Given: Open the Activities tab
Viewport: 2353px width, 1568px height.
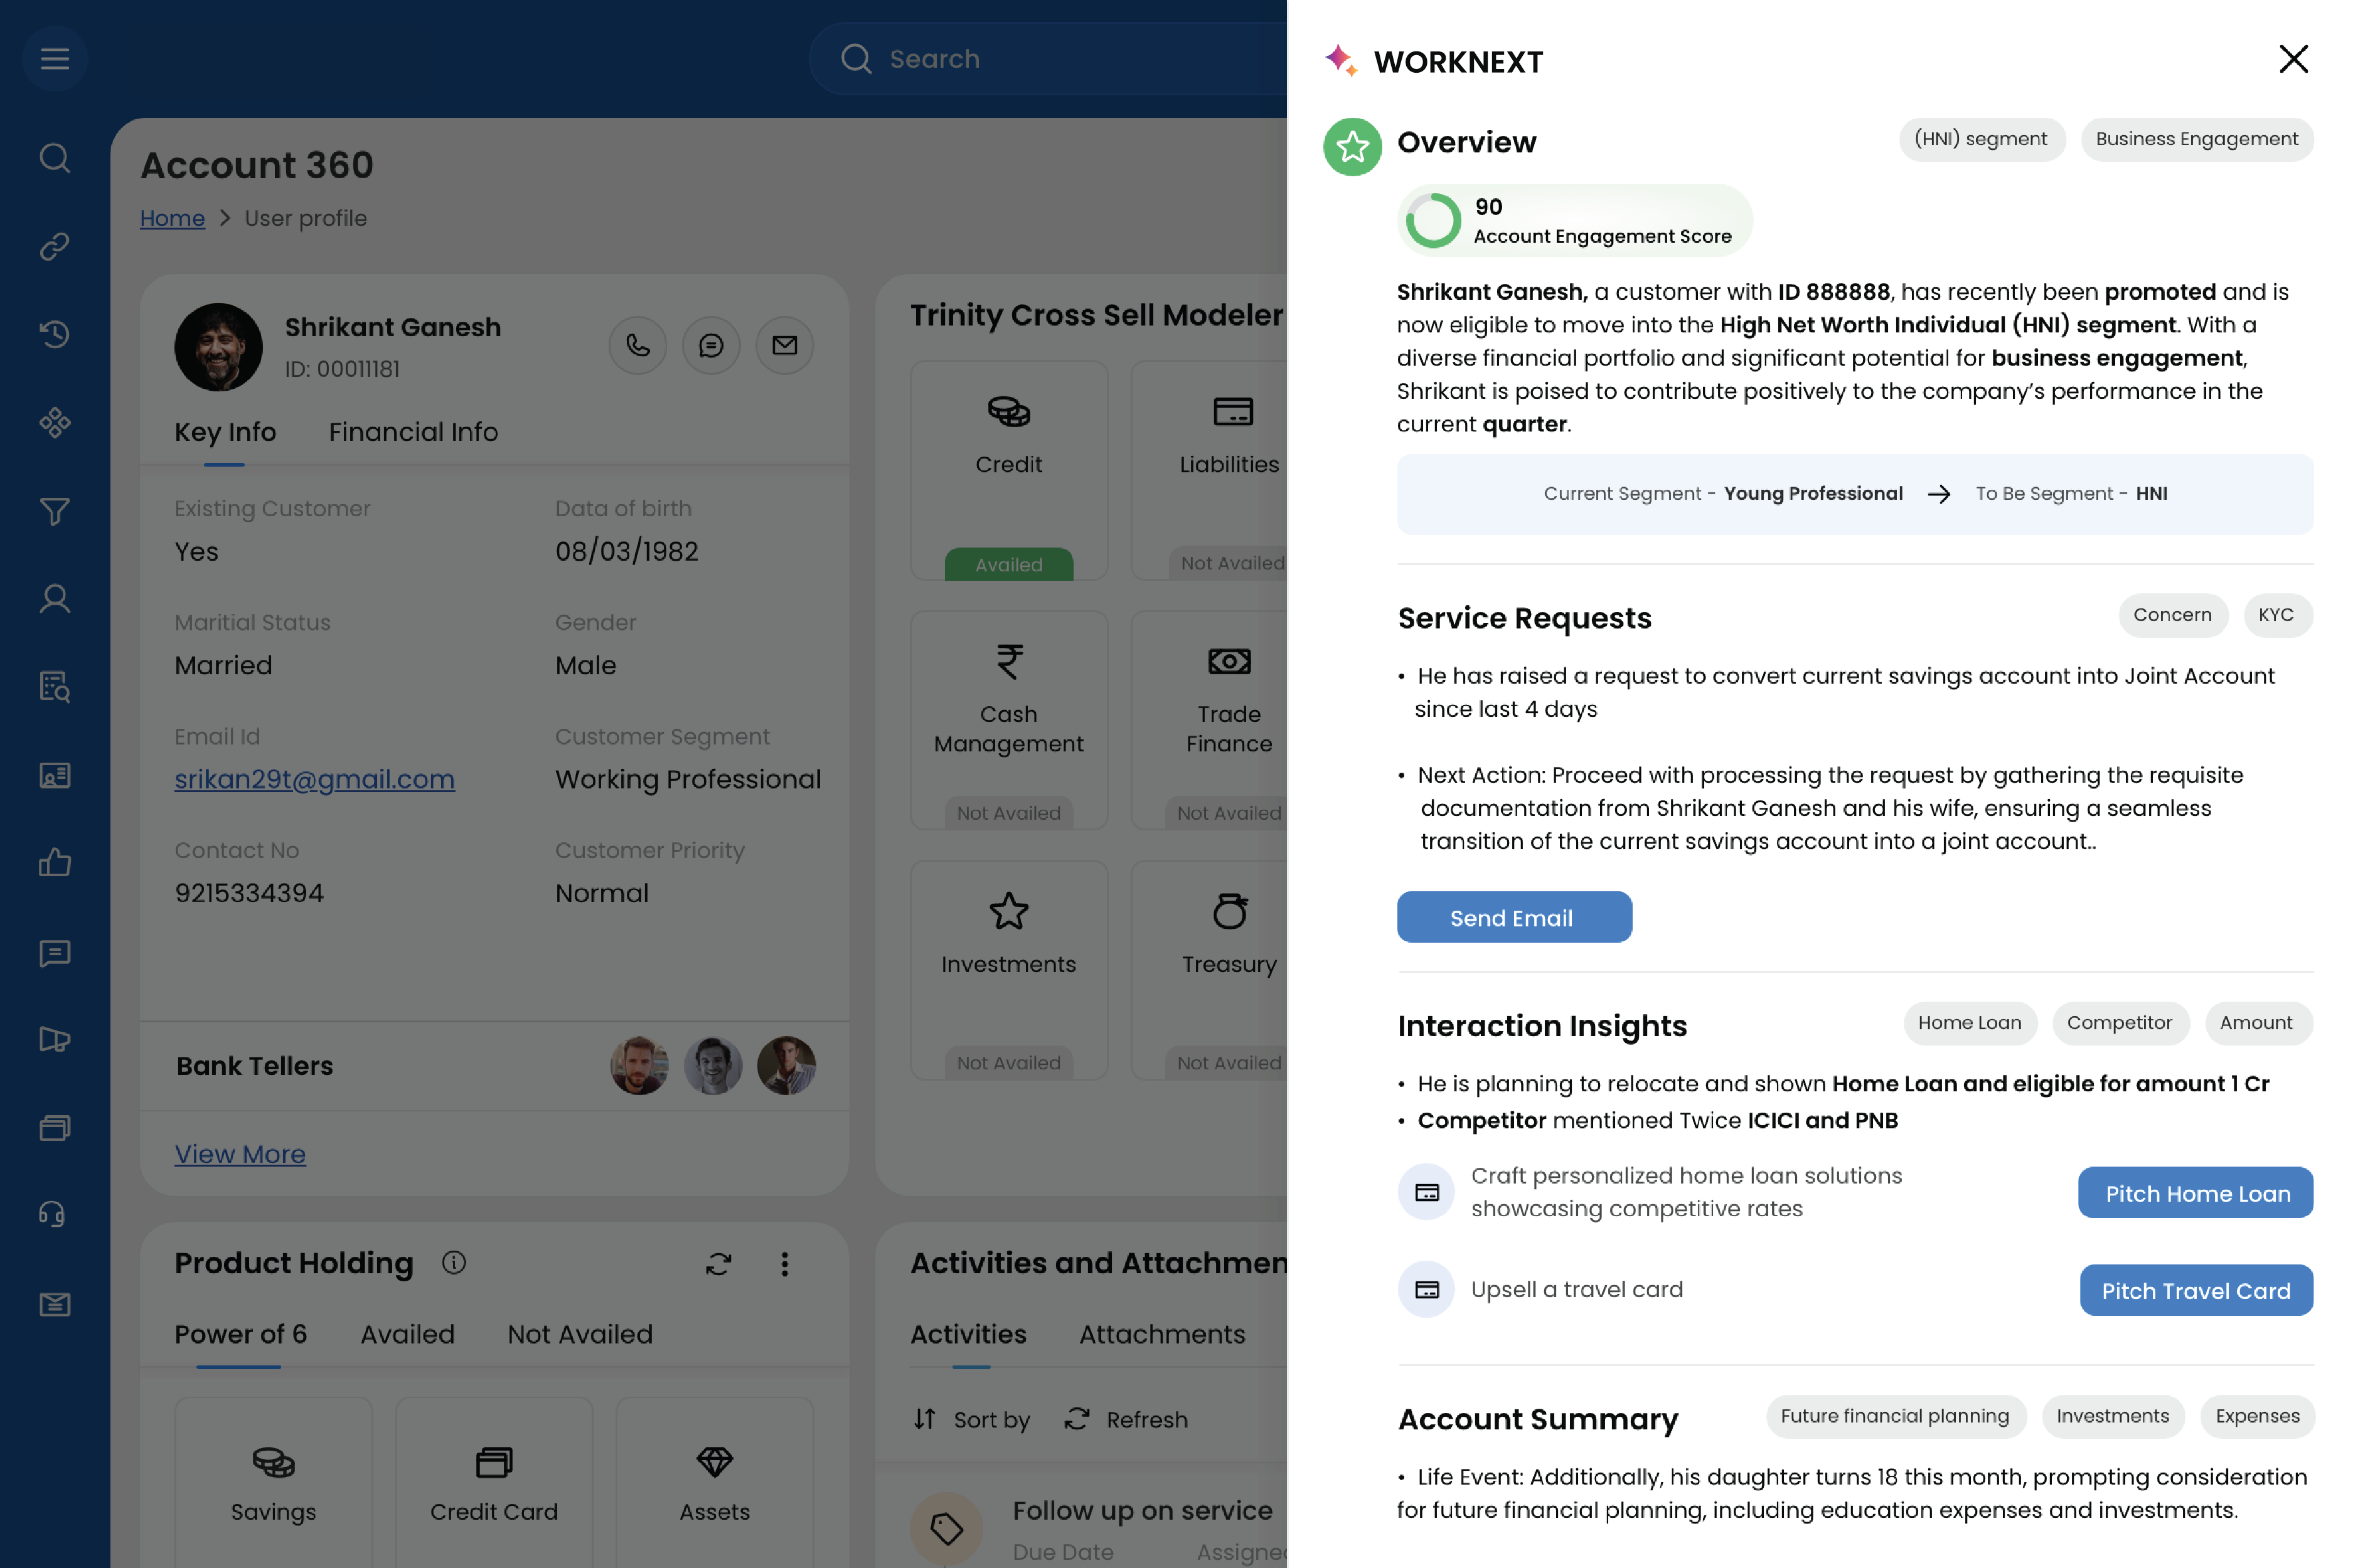Looking at the screenshot, I should tap(968, 1334).
